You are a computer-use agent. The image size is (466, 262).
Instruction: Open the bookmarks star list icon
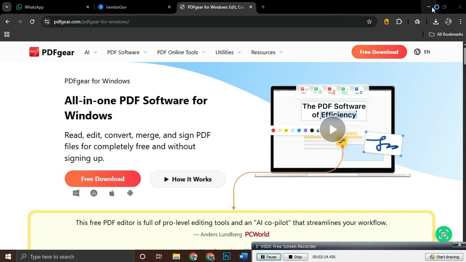tap(417, 22)
